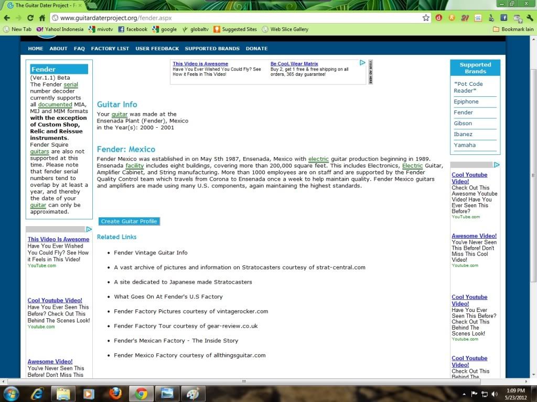Open the browser home page
The width and height of the screenshot is (537, 402).
pos(42,18)
